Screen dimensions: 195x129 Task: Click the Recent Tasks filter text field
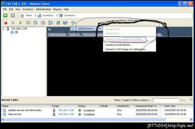pos(165,100)
